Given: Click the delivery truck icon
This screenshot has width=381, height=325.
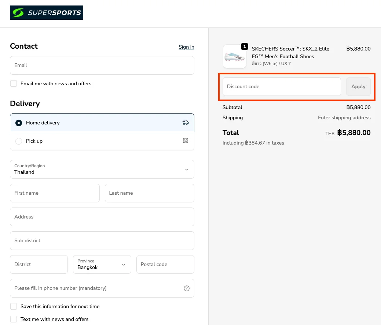Looking at the screenshot, I should click(186, 123).
